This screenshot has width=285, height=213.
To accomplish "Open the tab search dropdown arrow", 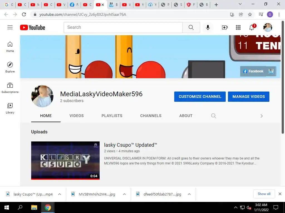I will 240,4.
